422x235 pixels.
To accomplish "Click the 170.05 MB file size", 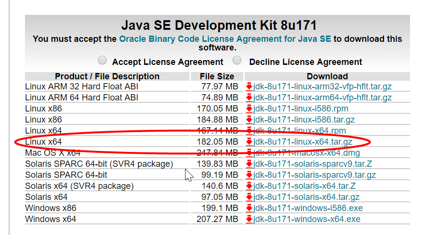I will coord(217,109).
